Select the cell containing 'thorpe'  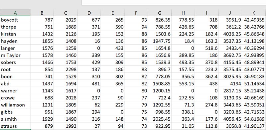tap(15, 27)
